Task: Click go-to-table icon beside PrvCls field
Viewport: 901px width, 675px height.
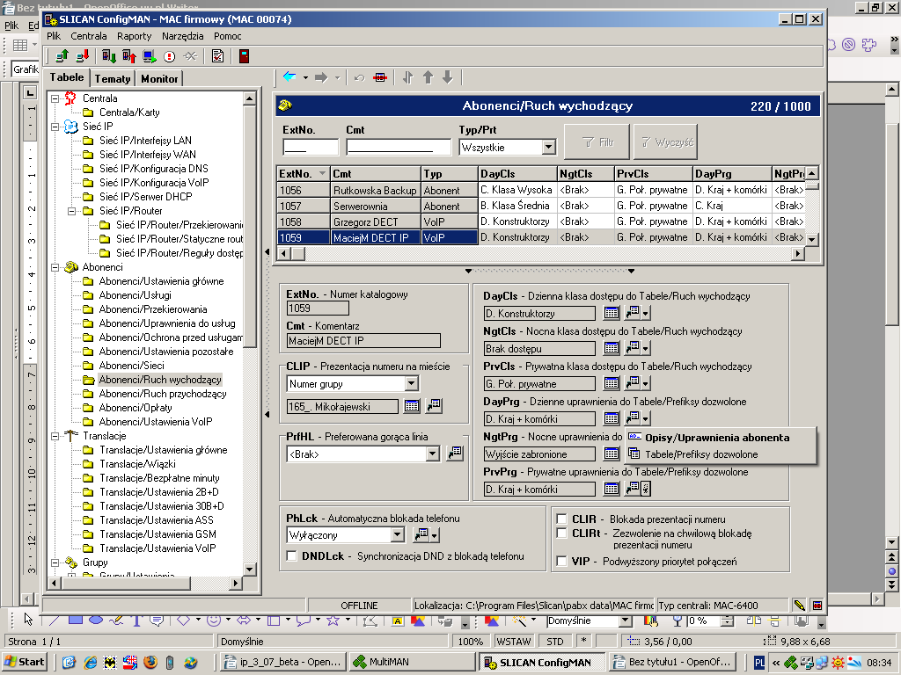Action: 633,383
